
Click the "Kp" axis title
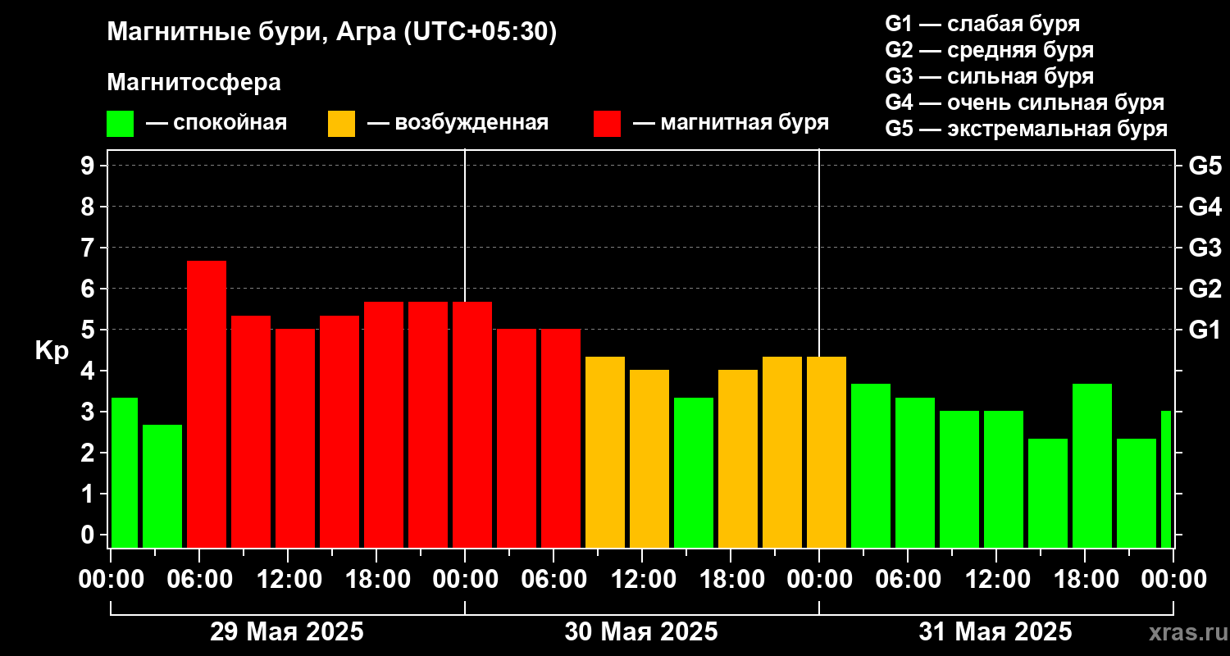[52, 350]
